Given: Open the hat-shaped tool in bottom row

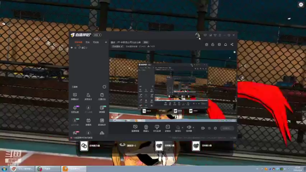Looking at the screenshot, I should [102, 133].
